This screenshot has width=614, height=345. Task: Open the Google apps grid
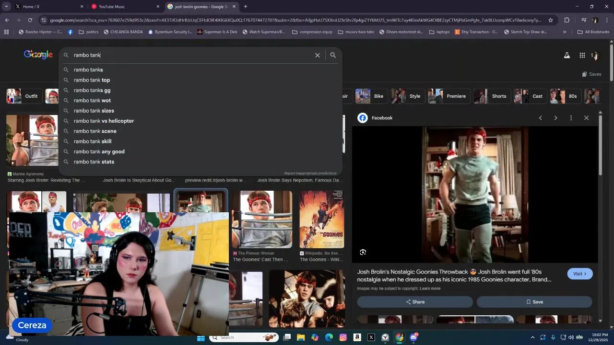pyautogui.click(x=582, y=55)
